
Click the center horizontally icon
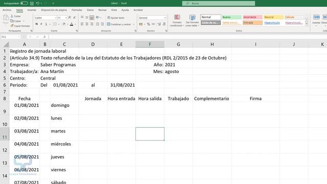point(87,24)
